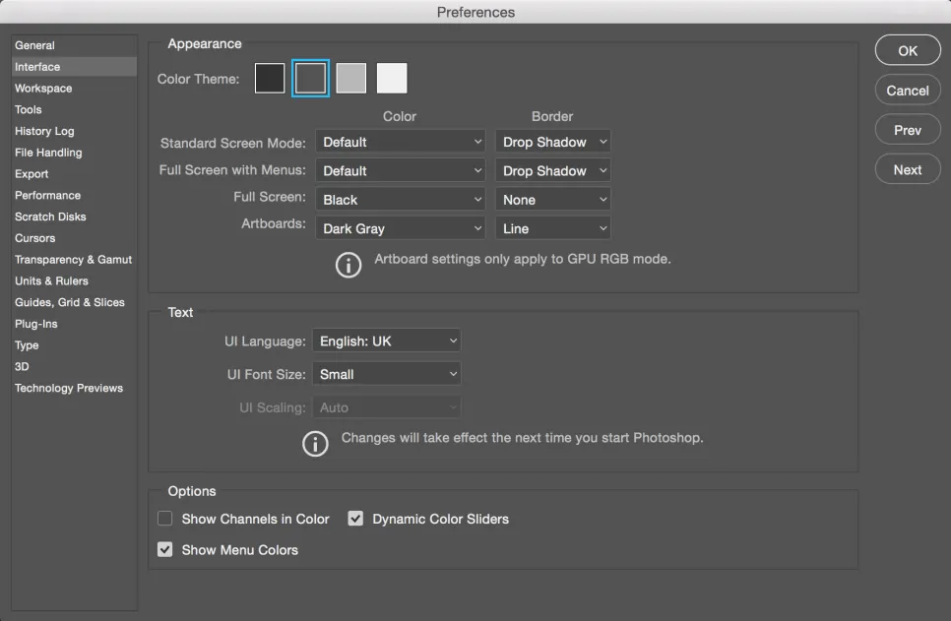Go to Next preferences page
Viewport: 951px width, 621px height.
point(908,169)
